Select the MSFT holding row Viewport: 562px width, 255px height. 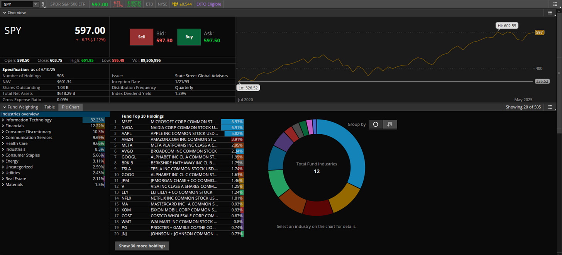click(x=178, y=122)
